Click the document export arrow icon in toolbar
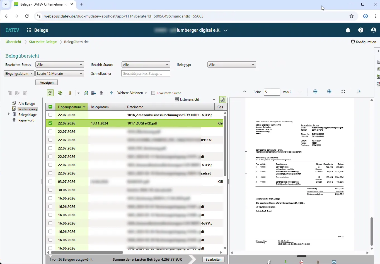This screenshot has height=264, width=380. pos(94,93)
